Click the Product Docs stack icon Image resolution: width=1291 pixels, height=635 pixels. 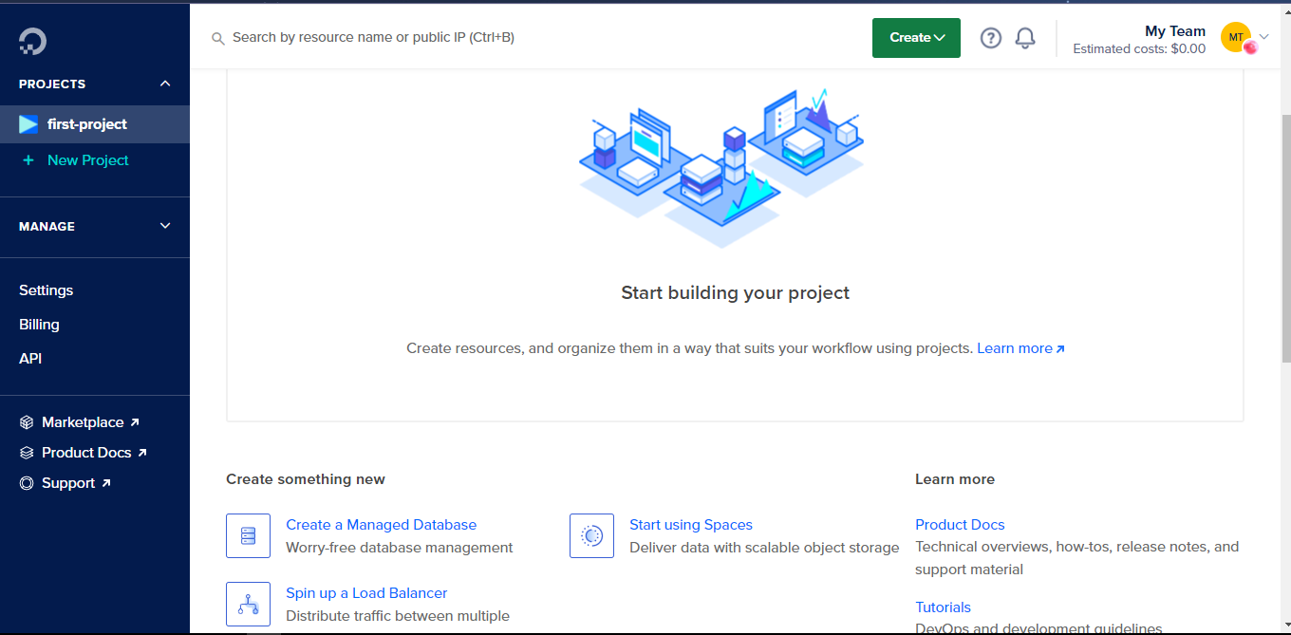pos(27,453)
